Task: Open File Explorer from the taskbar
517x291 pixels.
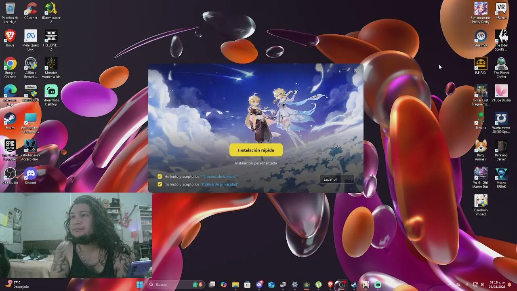Action: pos(235,285)
